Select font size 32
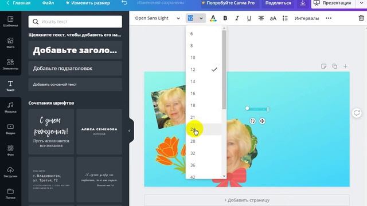This screenshot has width=367, height=206. [204, 153]
